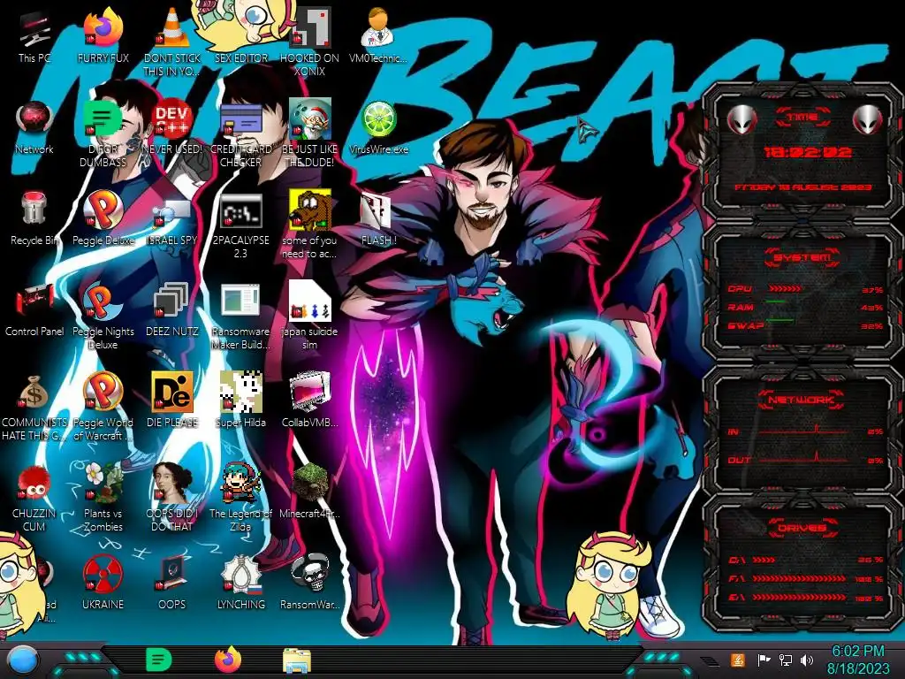This screenshot has height=679, width=905.
Task: Open the RansomWar... skull icon
Action: point(309,582)
